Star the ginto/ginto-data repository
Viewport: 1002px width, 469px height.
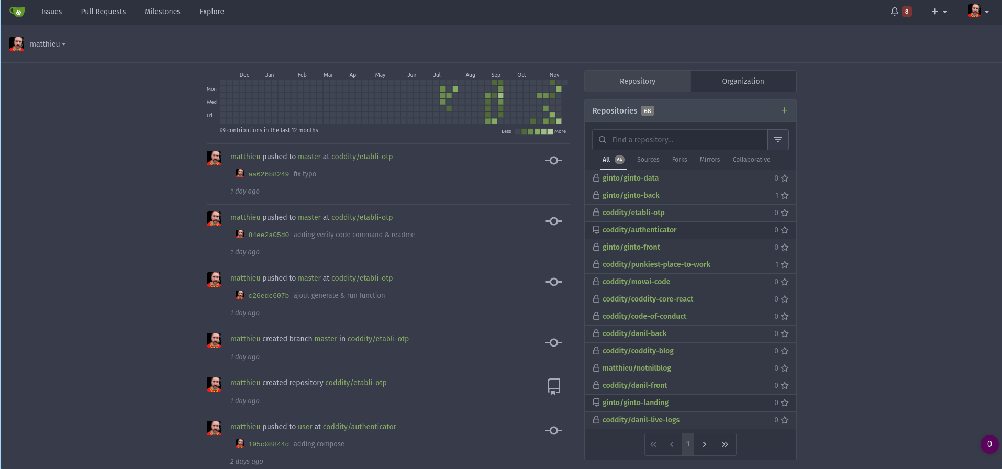point(785,178)
